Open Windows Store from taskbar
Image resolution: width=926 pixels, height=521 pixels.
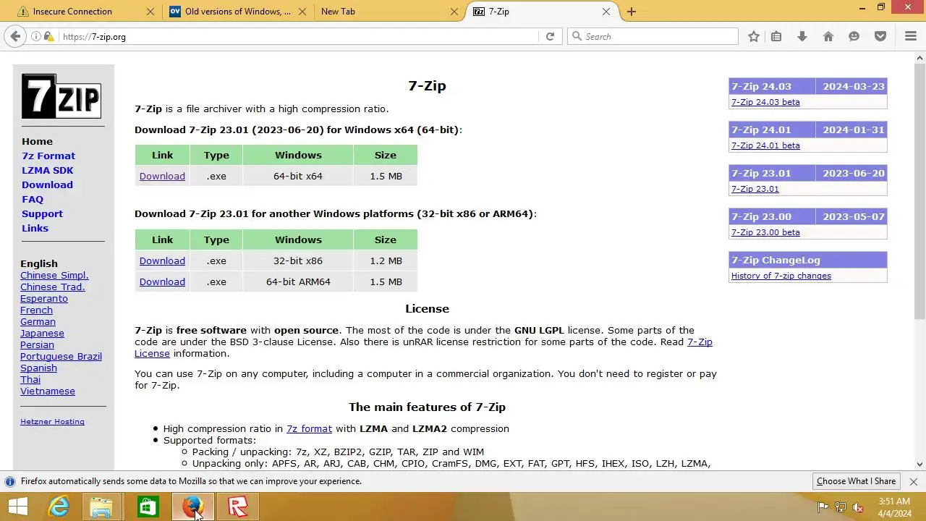pos(147,507)
